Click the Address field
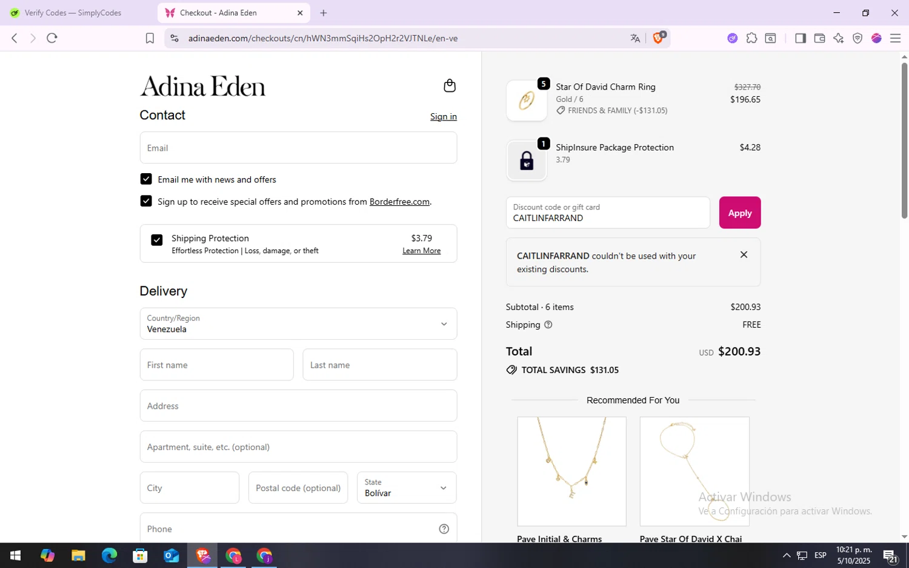The image size is (909, 568). point(298,406)
